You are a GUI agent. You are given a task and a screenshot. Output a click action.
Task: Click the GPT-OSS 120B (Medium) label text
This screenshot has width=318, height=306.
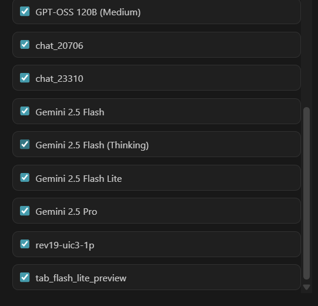88,12
